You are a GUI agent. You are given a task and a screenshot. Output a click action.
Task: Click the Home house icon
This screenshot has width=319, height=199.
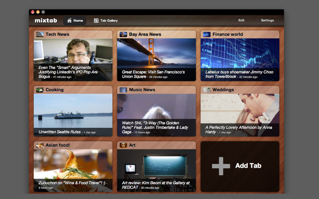tap(69, 21)
